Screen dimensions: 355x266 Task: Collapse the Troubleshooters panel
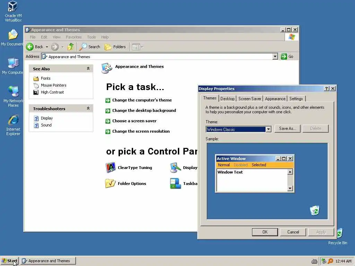click(88, 108)
